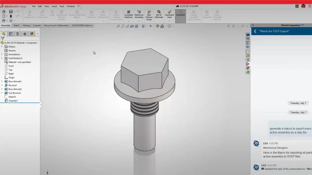Screen dimensions: 312x175
Task: Expand the Cut-Revolve1 feature
Action: click(2, 93)
